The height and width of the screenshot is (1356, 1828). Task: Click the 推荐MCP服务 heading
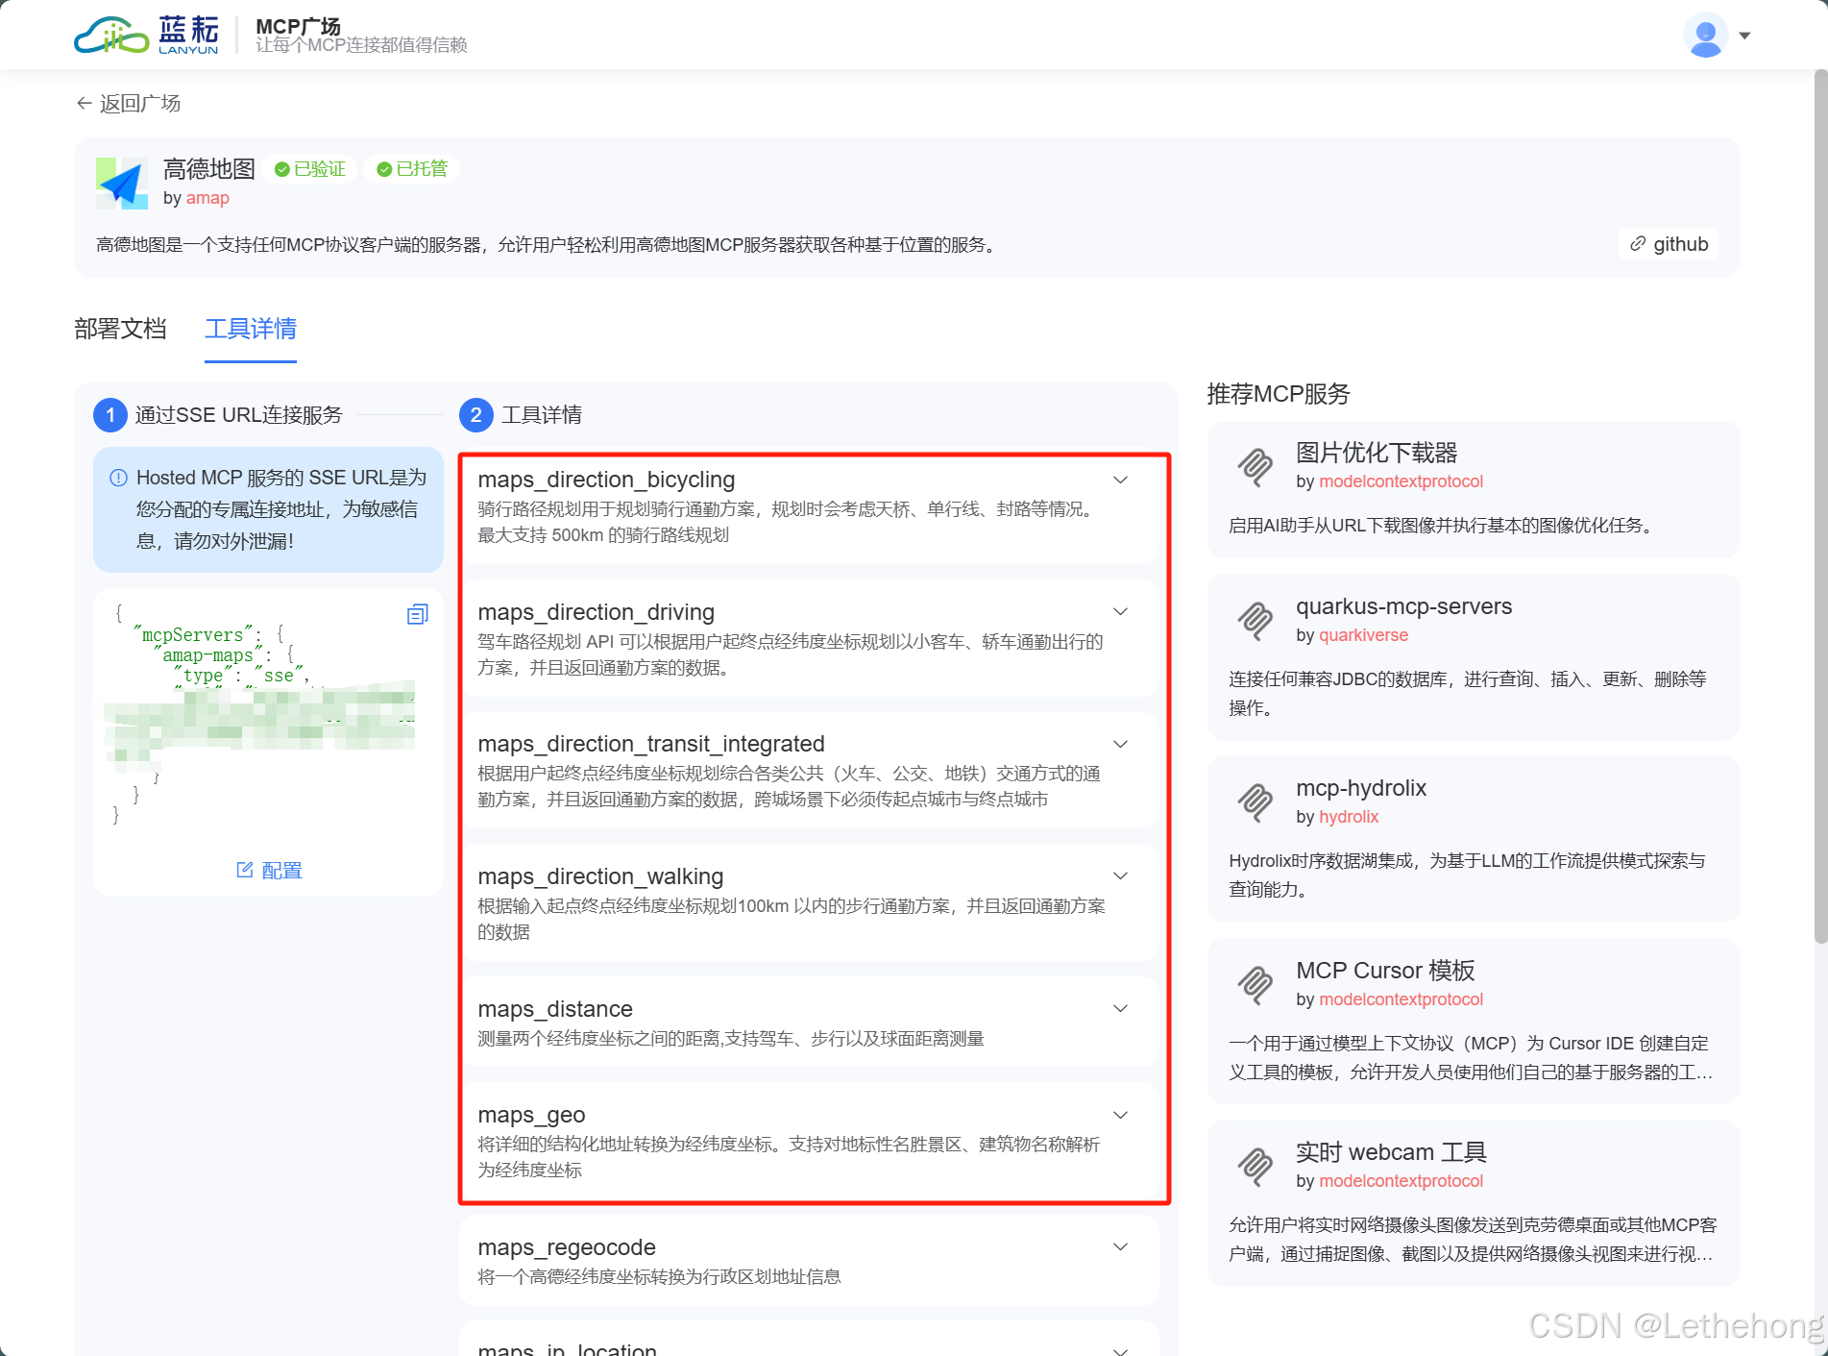coord(1279,394)
